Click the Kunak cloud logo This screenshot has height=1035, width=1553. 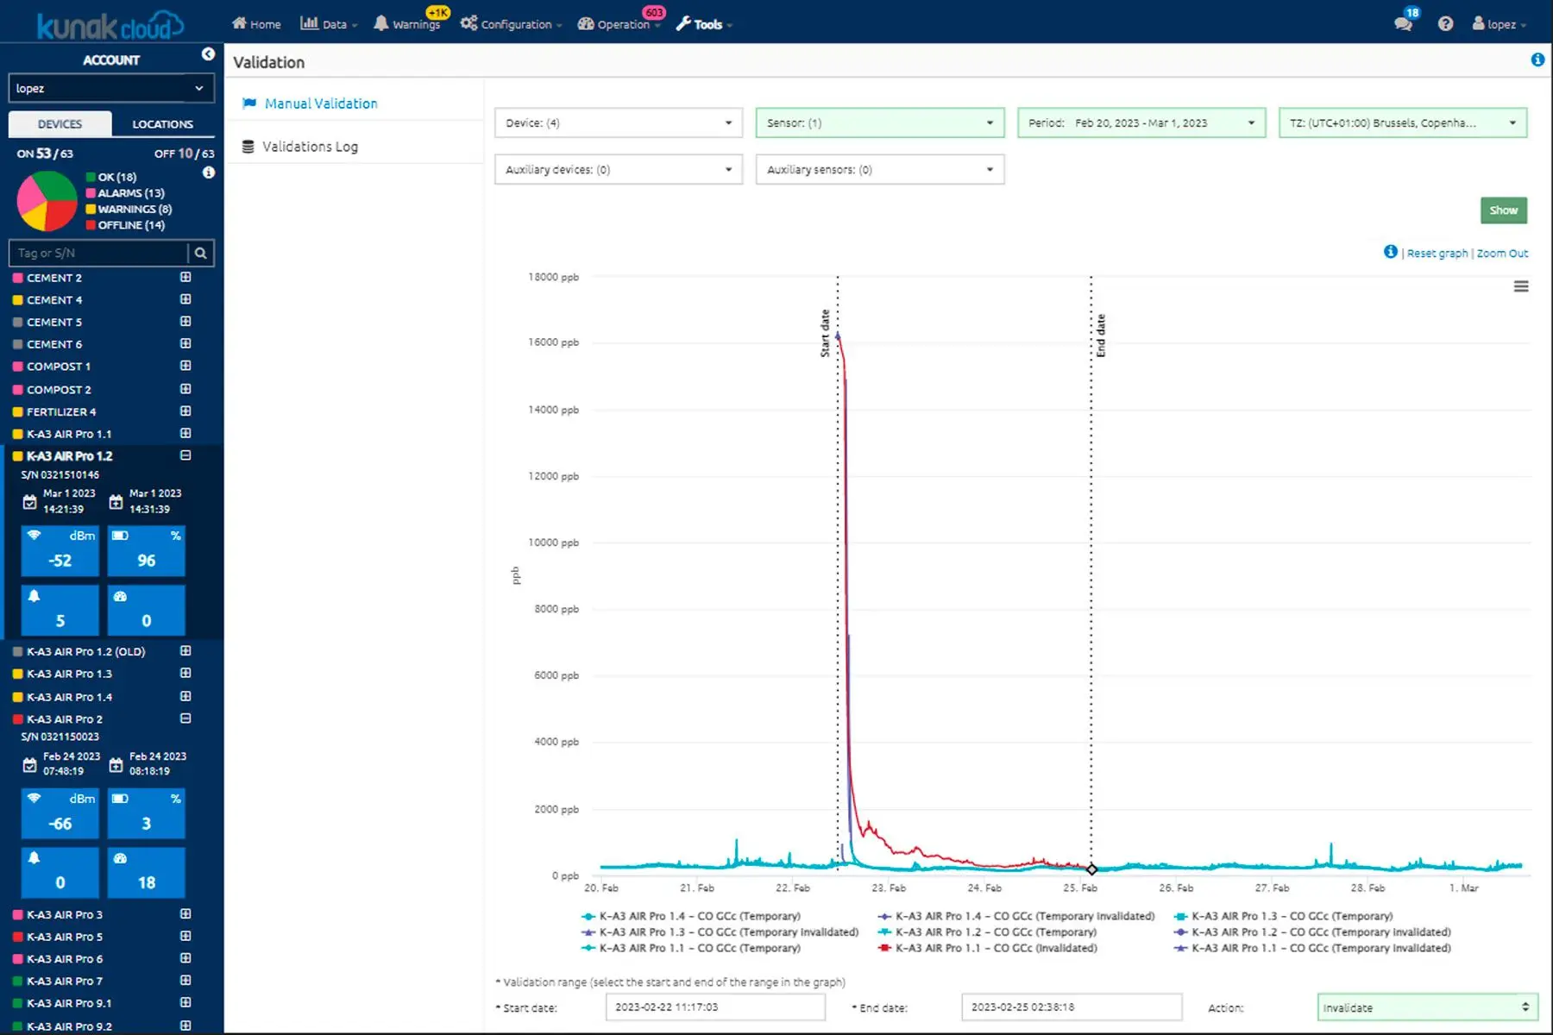tap(110, 25)
